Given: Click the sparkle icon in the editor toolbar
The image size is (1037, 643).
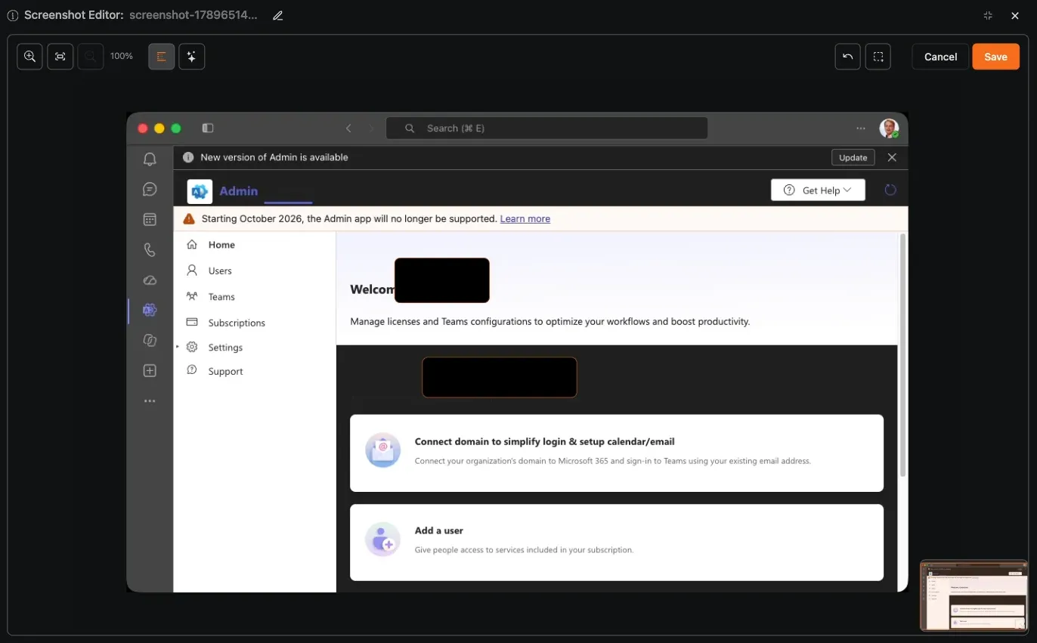Looking at the screenshot, I should [x=192, y=57].
